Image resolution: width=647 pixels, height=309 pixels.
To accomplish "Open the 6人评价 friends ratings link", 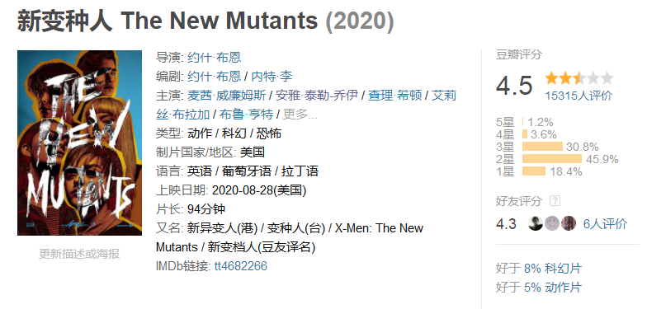I will [x=605, y=224].
